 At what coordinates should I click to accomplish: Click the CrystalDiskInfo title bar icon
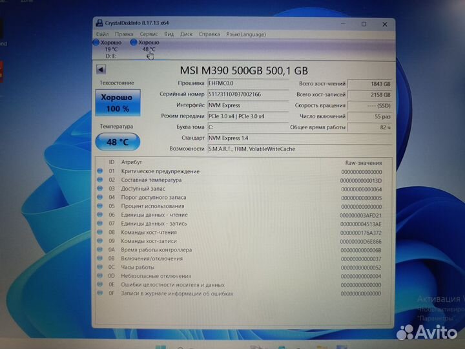(99, 23)
